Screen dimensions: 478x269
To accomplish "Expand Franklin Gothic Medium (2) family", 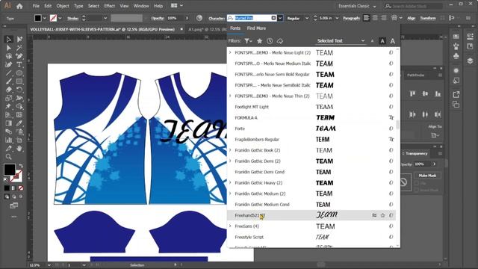I will [x=230, y=194].
